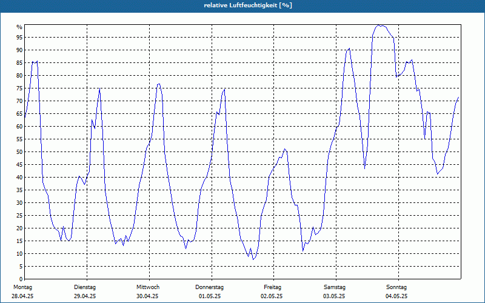Click the 'Donnerstag' day label
Screen dimensions: 485x303
click(x=209, y=287)
